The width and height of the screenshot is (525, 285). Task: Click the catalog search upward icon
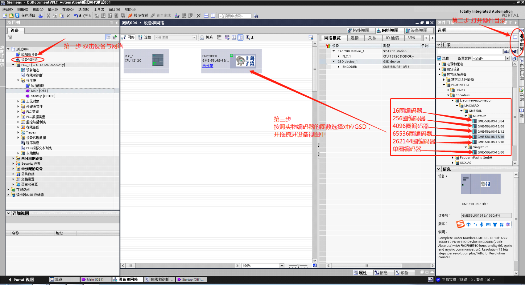tap(514, 51)
